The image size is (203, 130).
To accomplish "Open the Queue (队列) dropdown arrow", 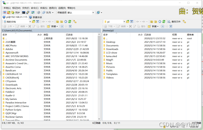I will [53, 13].
